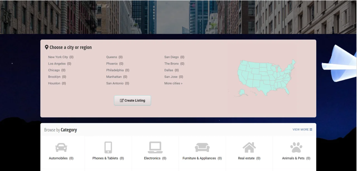
Task: Click the Furniture & Appliances sofa icon
Action: point(202,147)
